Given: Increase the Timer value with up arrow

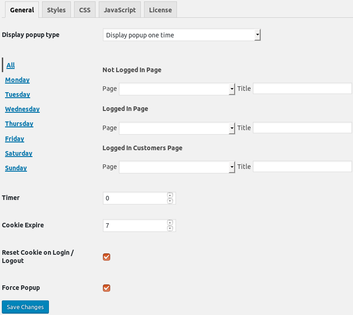Looking at the screenshot, I should pyautogui.click(x=170, y=195).
